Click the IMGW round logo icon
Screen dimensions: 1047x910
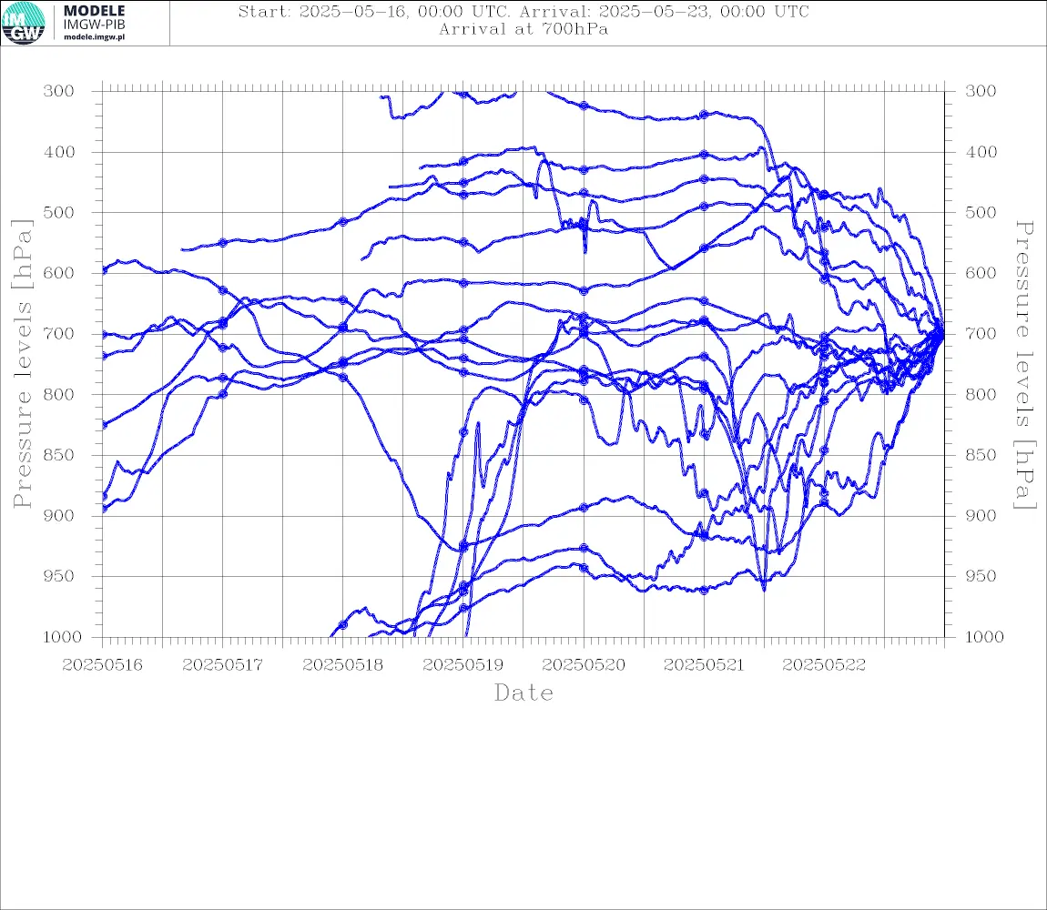pyautogui.click(x=24, y=24)
